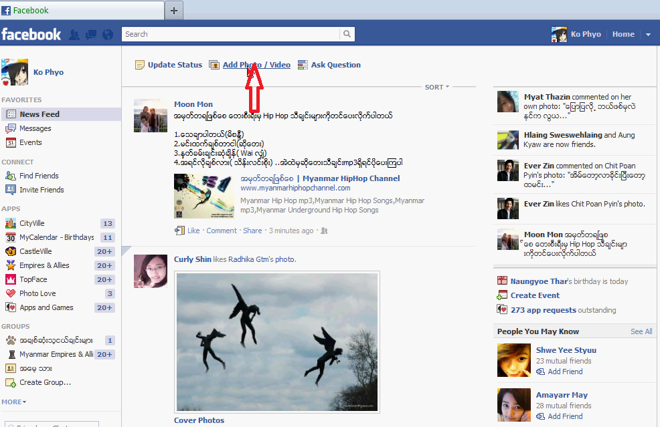Screen dimensions: 660x427
Task: Click the Create Event icon
Action: (502, 295)
